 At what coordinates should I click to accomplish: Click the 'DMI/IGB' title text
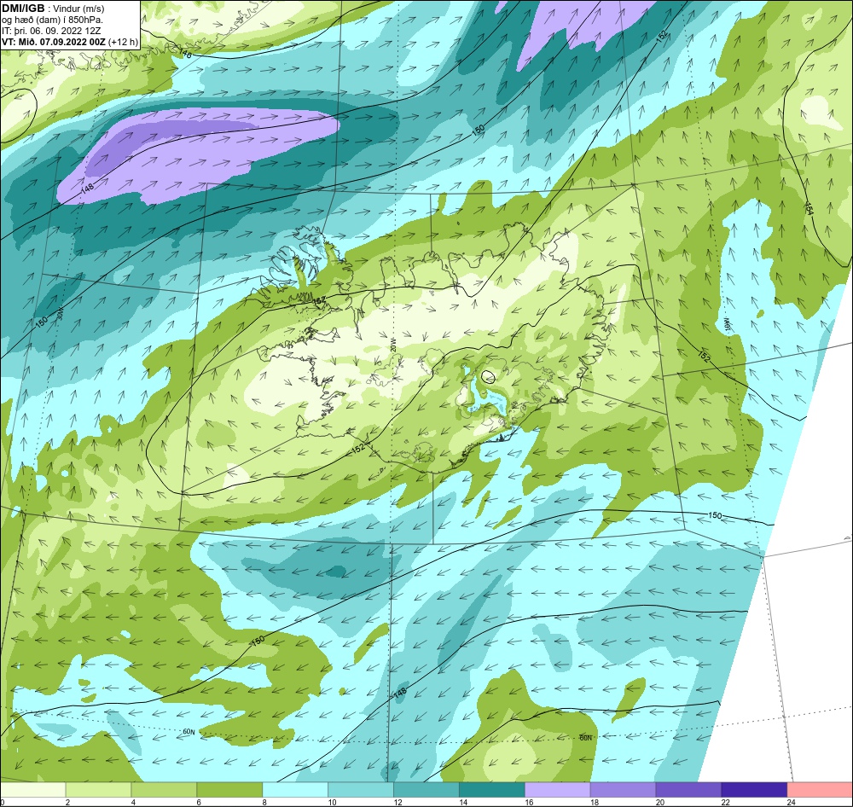(x=24, y=9)
